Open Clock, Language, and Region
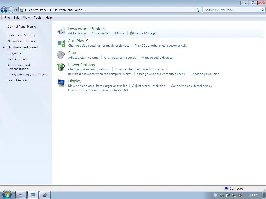The image size is (266, 199). (28, 74)
